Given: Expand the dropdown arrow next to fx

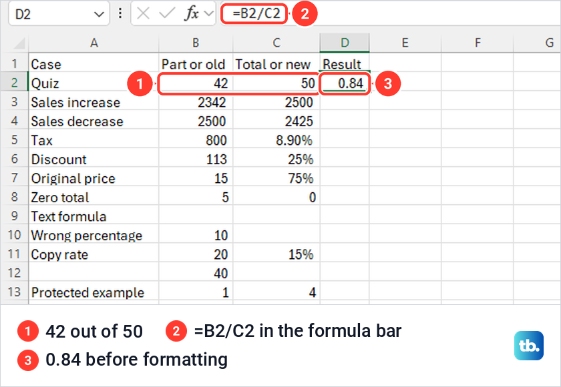Looking at the screenshot, I should point(208,14).
